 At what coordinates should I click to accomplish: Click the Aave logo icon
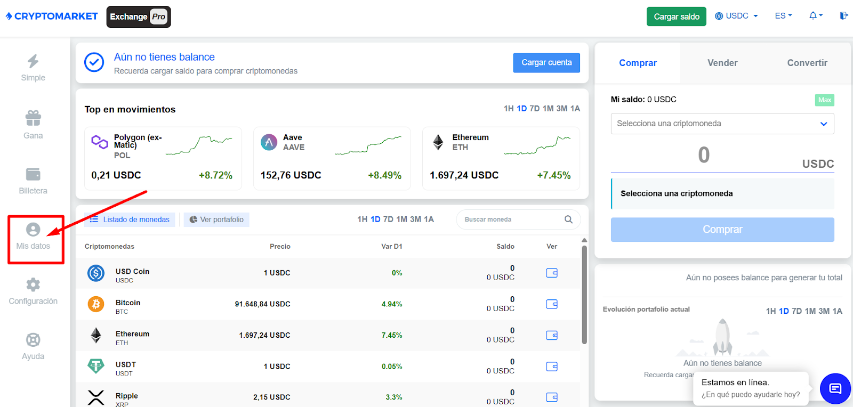coord(269,142)
